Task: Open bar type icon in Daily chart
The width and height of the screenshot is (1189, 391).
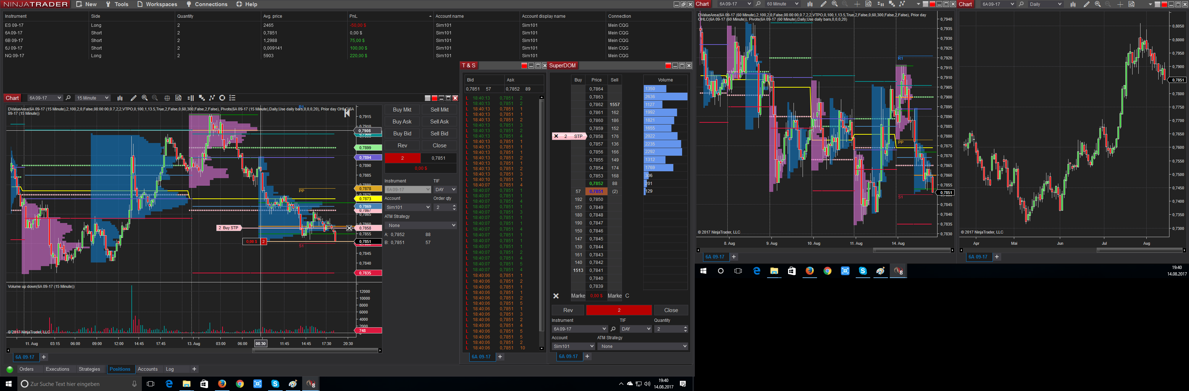Action: click(1073, 4)
